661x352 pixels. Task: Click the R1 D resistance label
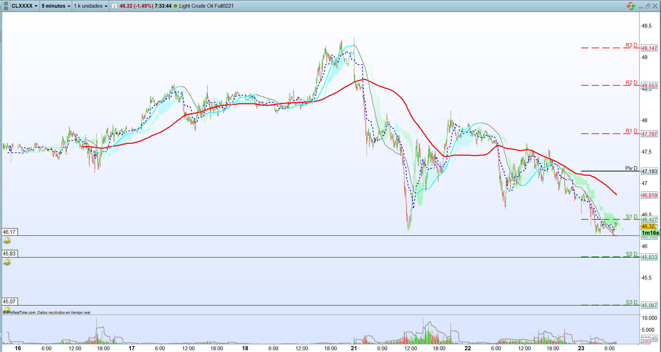click(631, 131)
